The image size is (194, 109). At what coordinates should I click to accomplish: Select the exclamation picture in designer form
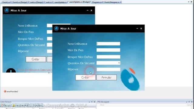point(11,70)
